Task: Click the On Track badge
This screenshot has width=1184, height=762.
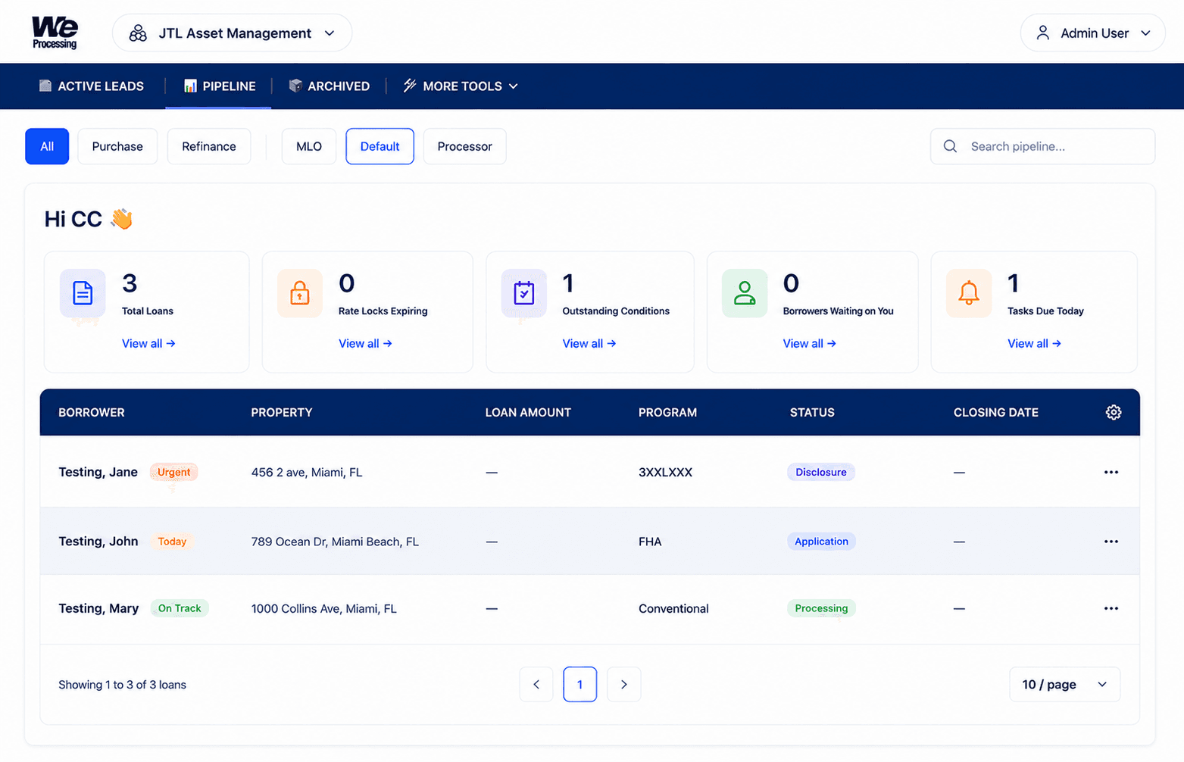Action: click(x=180, y=608)
